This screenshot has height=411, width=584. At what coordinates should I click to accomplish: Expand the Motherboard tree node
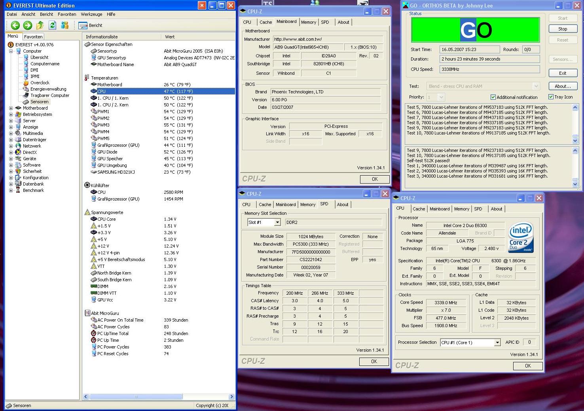point(11,108)
